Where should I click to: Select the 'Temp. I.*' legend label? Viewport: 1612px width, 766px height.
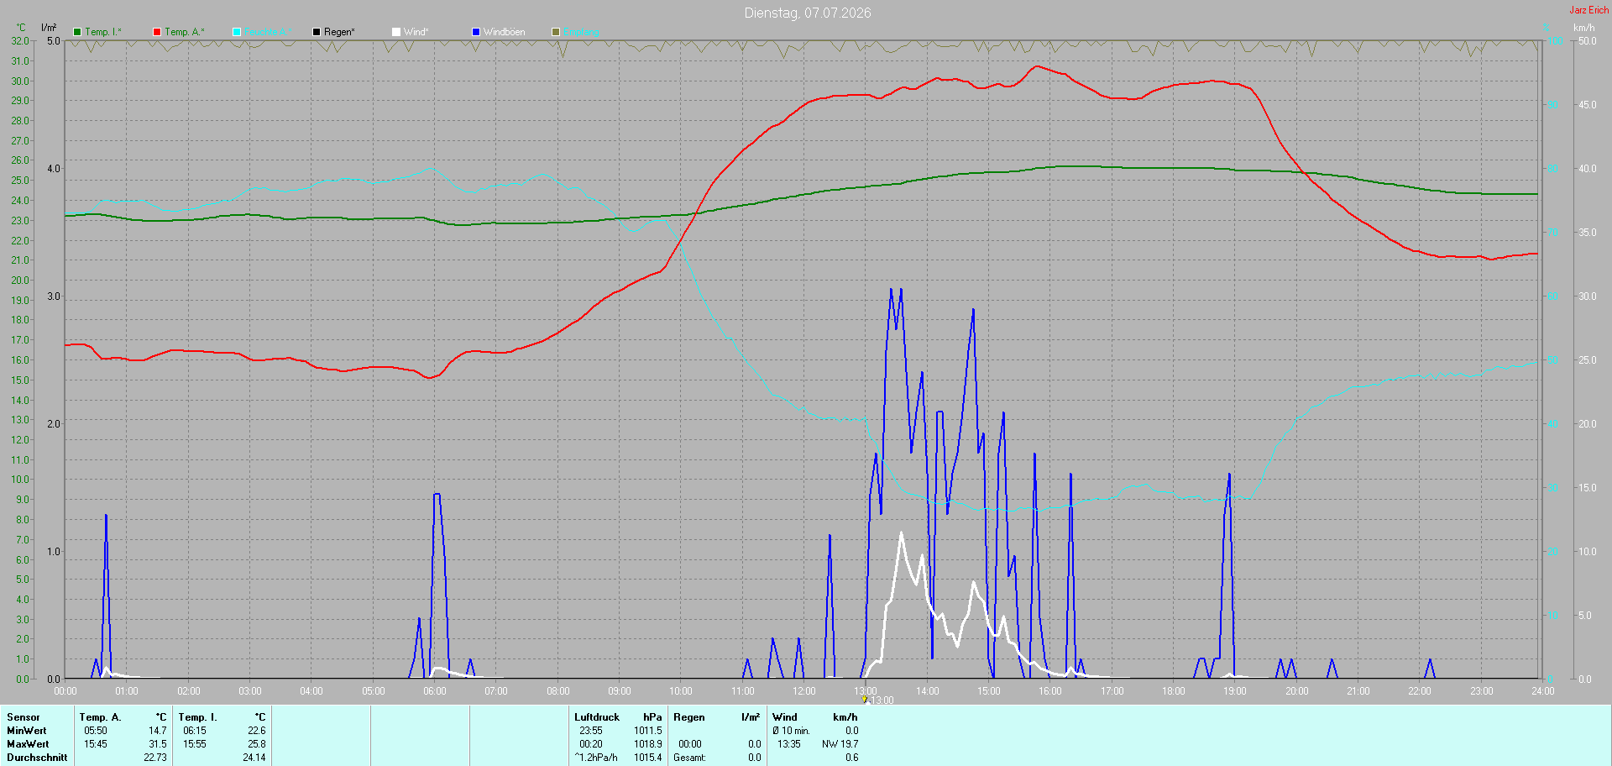pyautogui.click(x=103, y=32)
